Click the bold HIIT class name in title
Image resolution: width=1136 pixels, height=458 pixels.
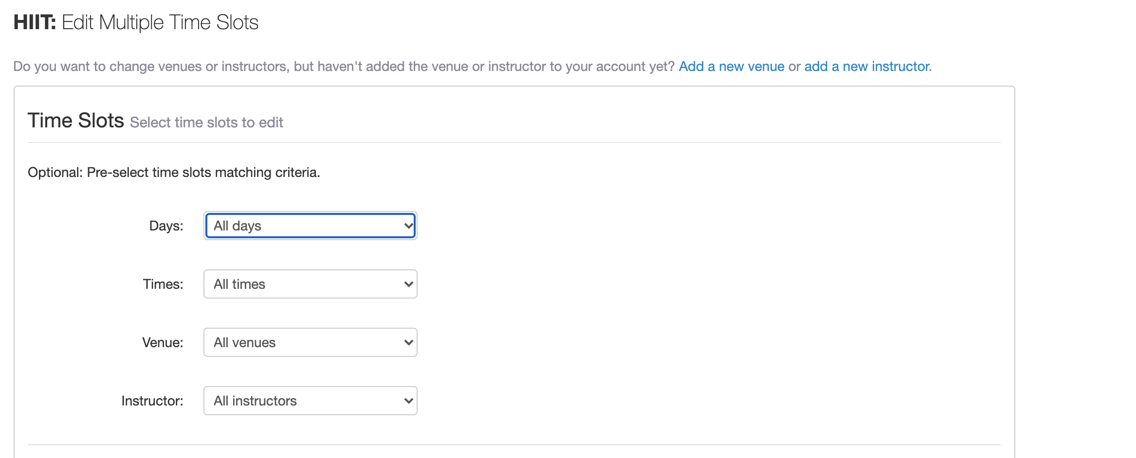click(35, 22)
